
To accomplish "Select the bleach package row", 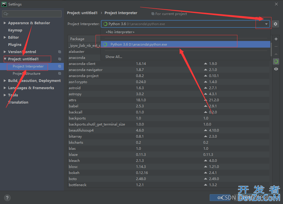I will pos(169,160).
